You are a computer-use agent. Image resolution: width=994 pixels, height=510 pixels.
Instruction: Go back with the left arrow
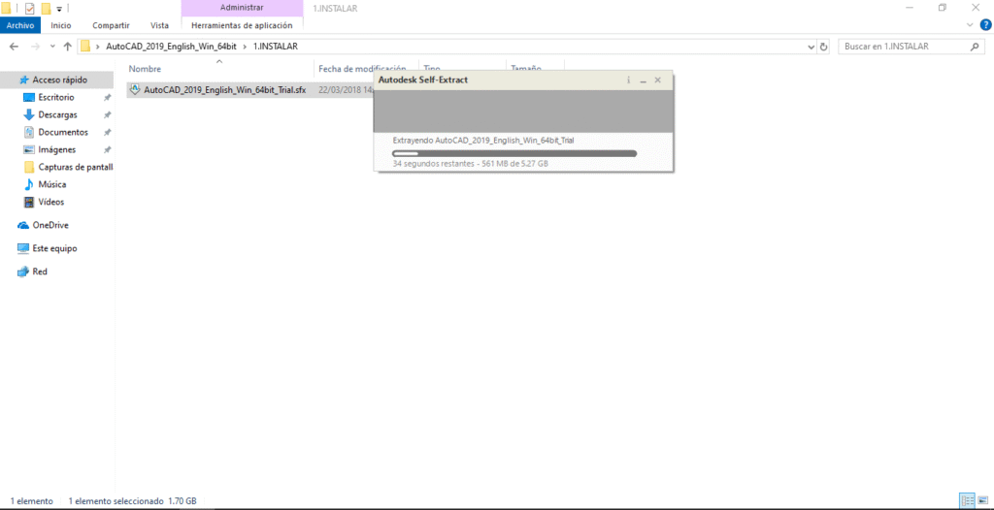[15, 47]
